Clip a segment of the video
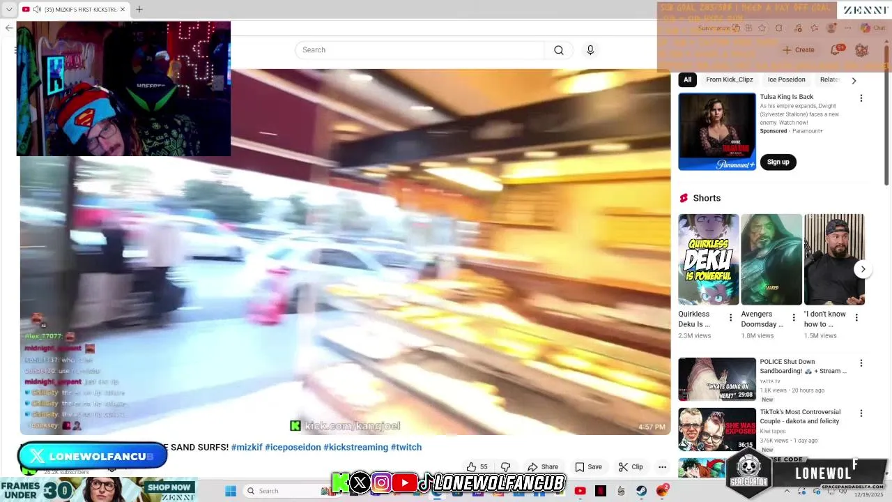892x502 pixels. click(x=631, y=467)
